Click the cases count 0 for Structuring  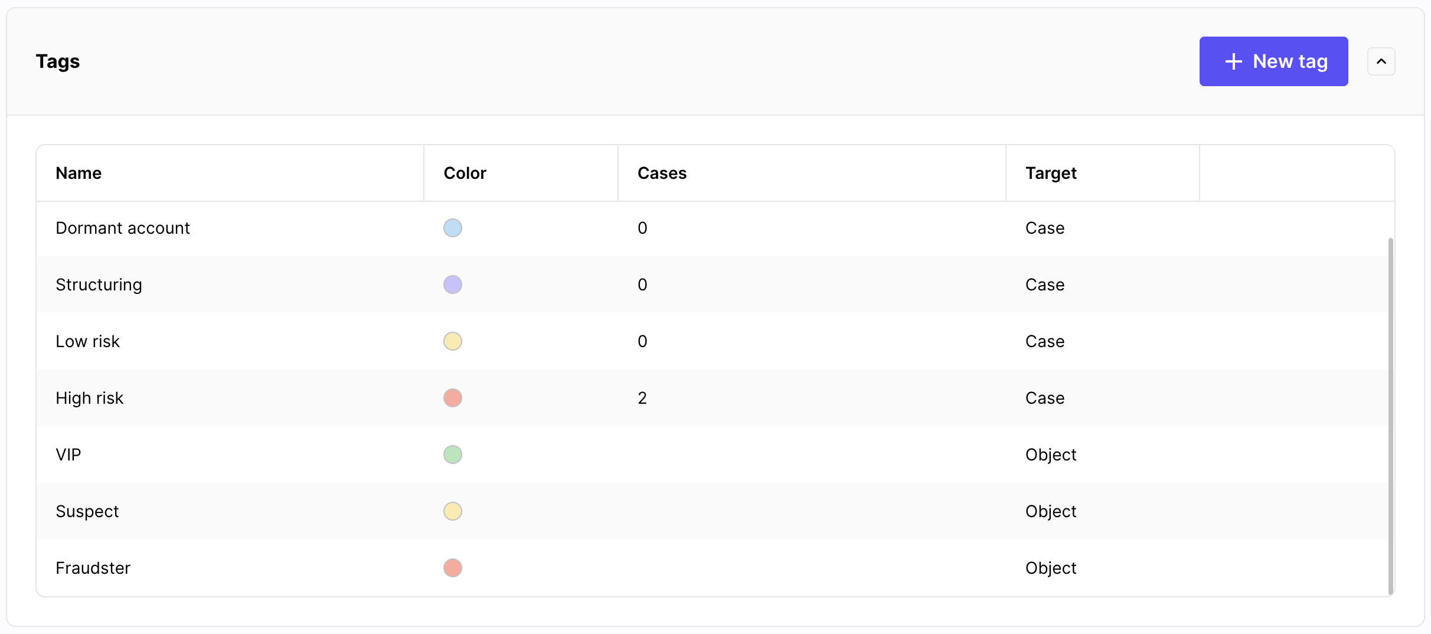(642, 285)
